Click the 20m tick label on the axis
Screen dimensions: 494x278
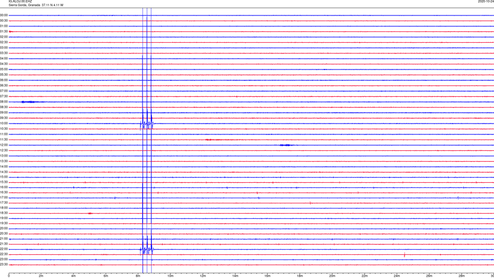click(x=332, y=276)
